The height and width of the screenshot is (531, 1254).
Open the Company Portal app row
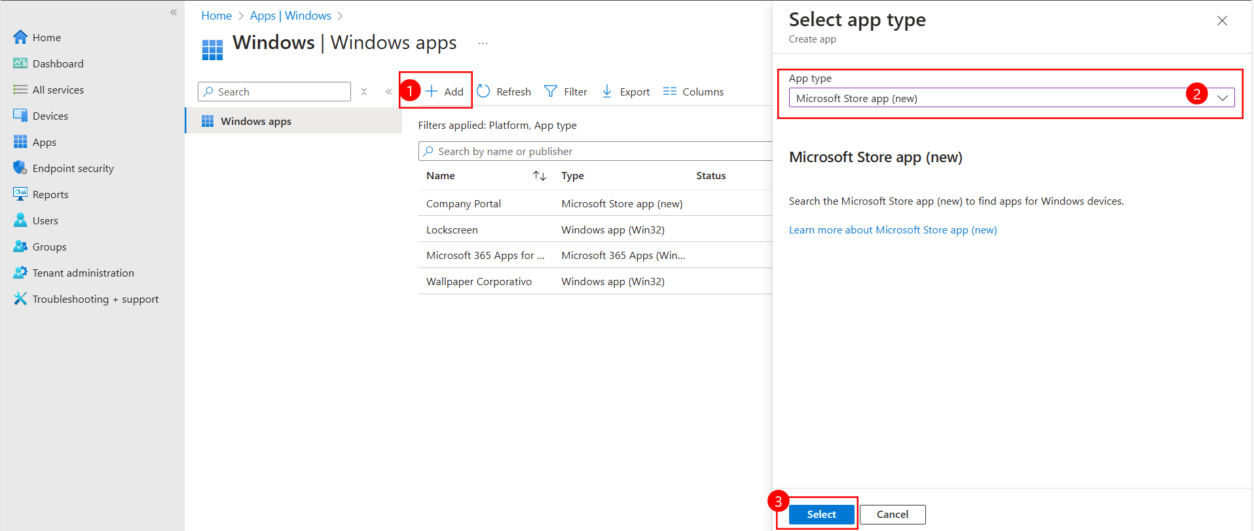click(x=464, y=204)
